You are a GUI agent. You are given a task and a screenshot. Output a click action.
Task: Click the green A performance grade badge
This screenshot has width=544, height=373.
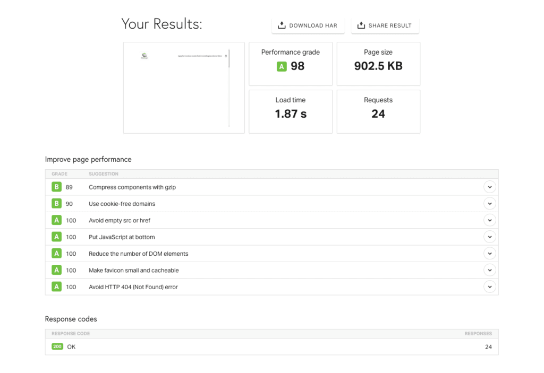point(281,66)
